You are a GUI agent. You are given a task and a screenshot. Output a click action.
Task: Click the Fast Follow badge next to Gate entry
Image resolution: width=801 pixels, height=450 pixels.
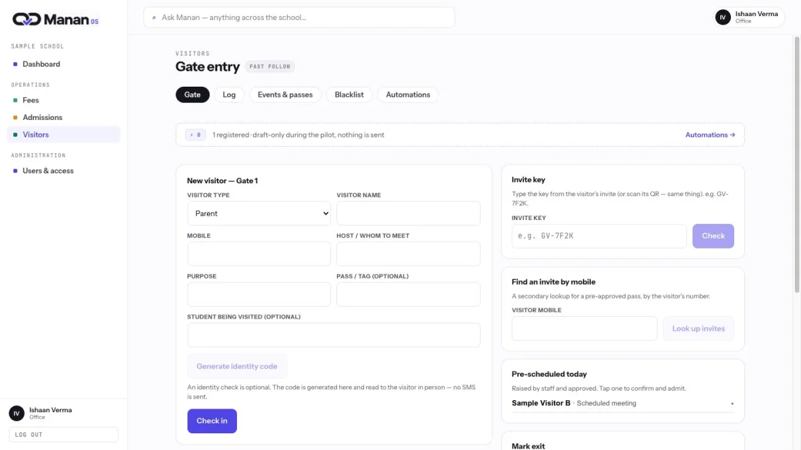270,67
